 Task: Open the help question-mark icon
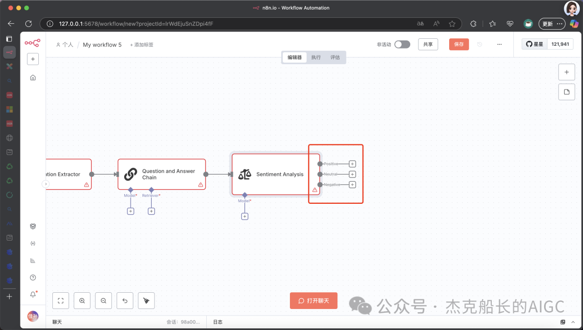(33, 278)
